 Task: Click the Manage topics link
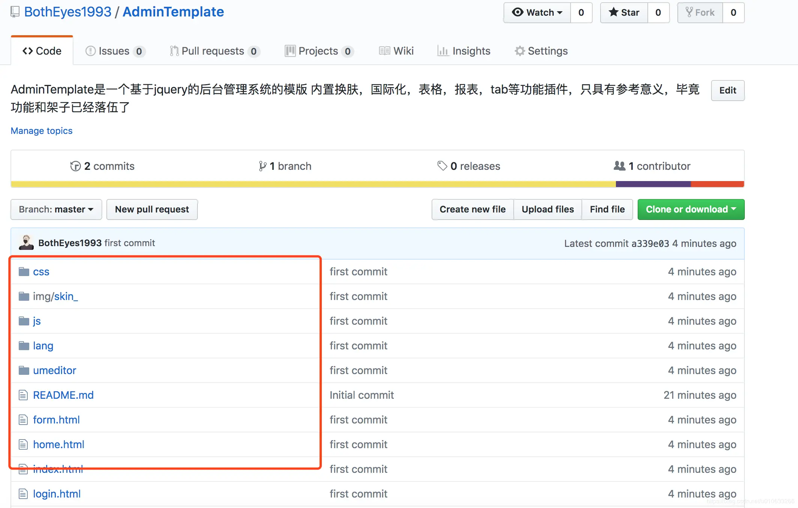[x=42, y=131]
